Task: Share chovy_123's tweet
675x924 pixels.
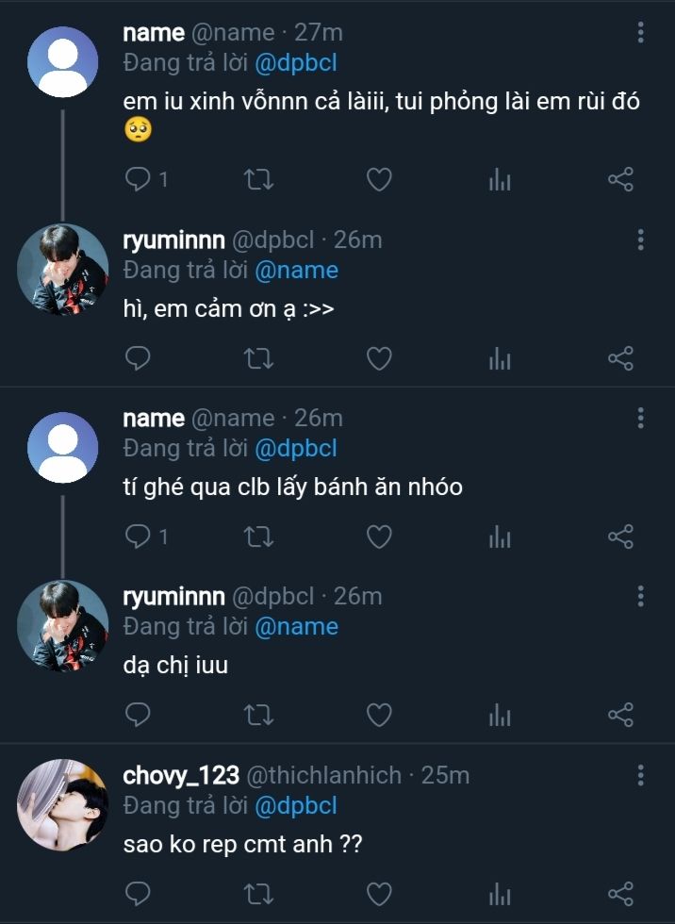Action: click(x=620, y=893)
